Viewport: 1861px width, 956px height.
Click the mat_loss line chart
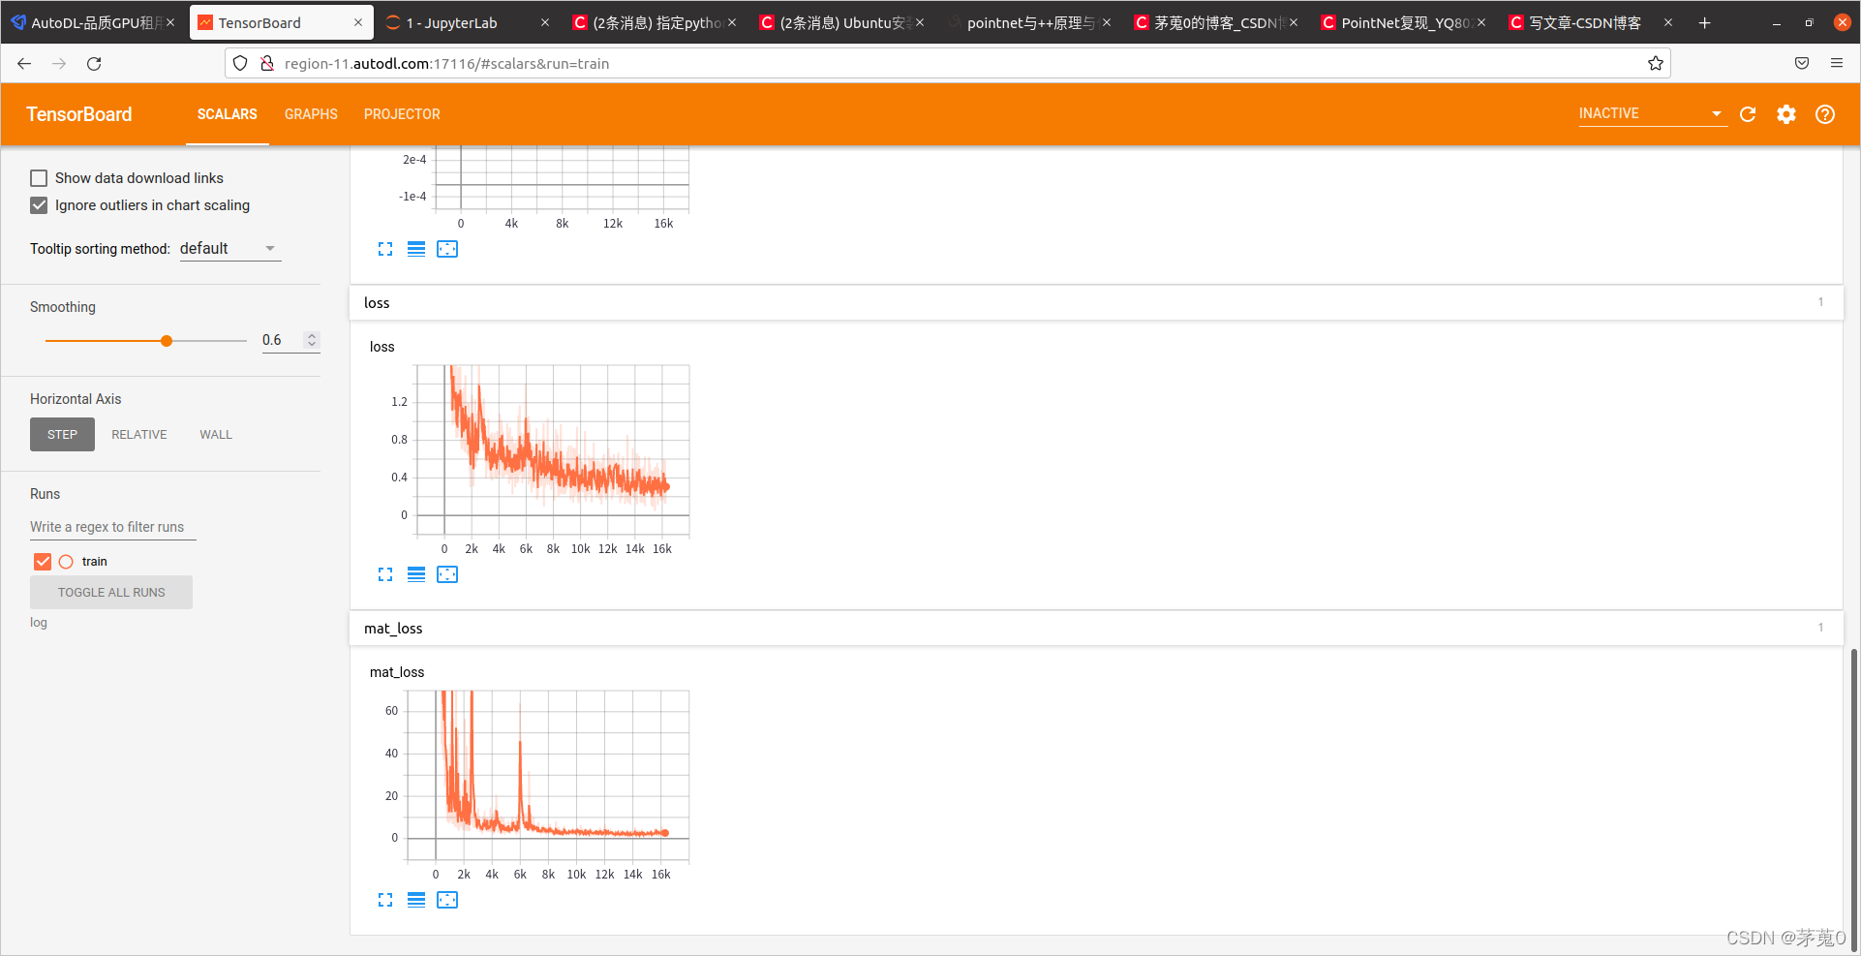pos(548,775)
